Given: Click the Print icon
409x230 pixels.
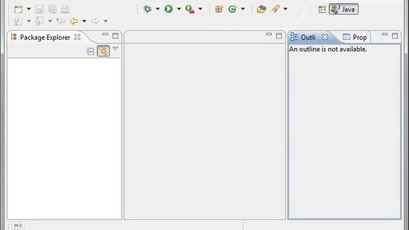Looking at the screenshot, I should pos(65,10).
